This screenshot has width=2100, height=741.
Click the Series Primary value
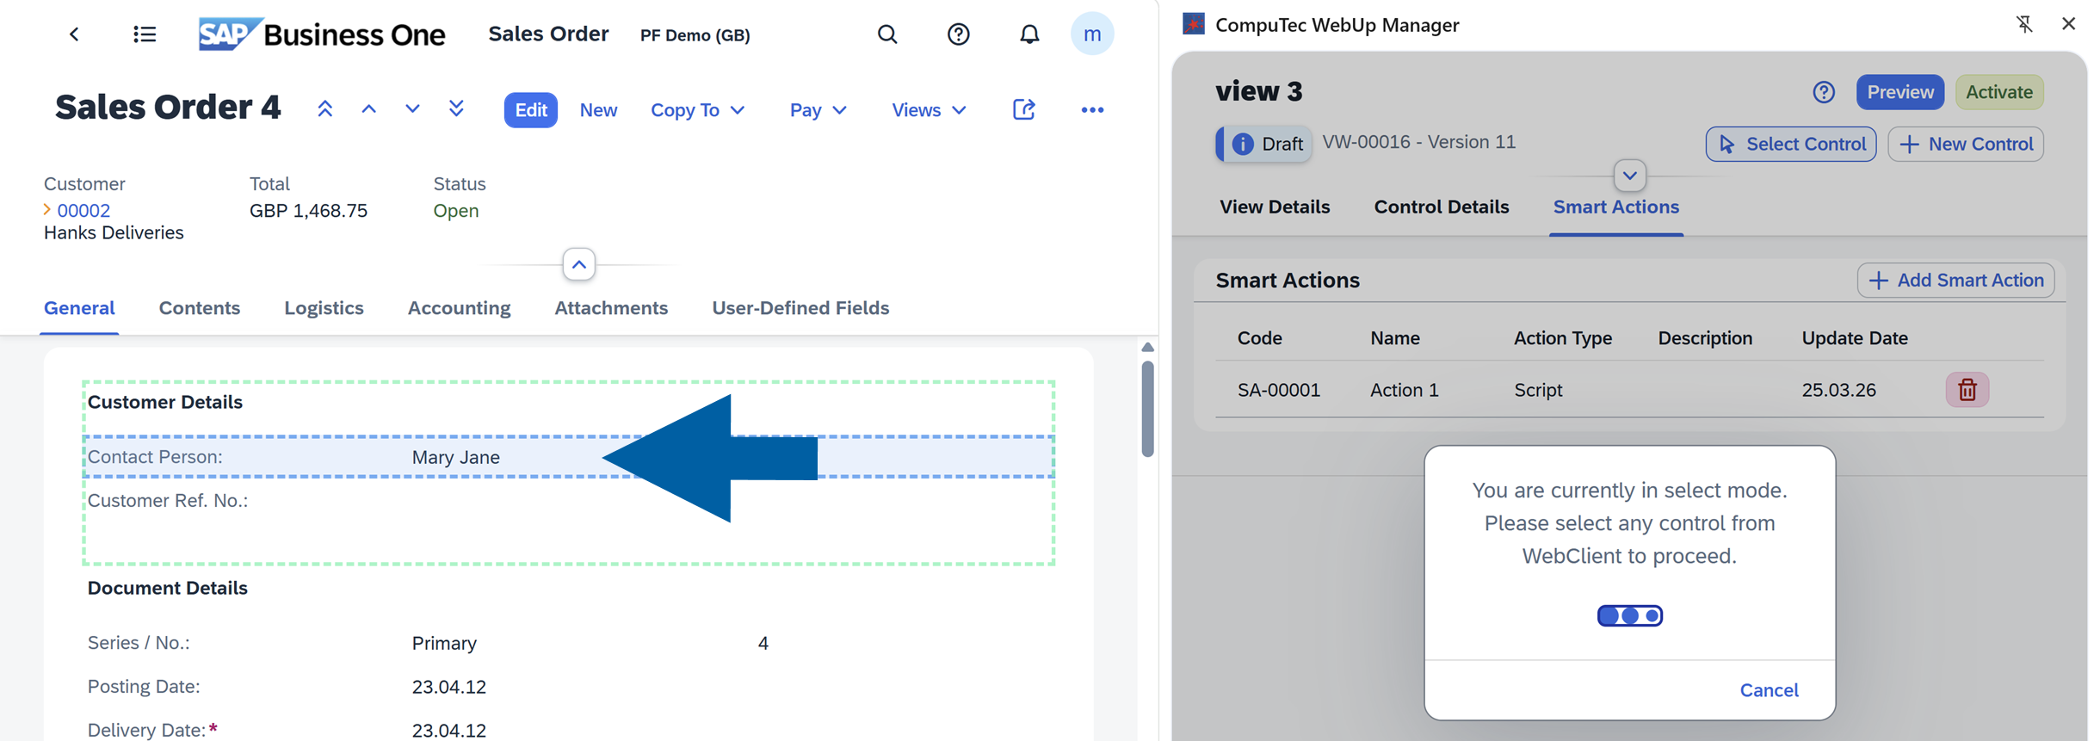coord(444,644)
